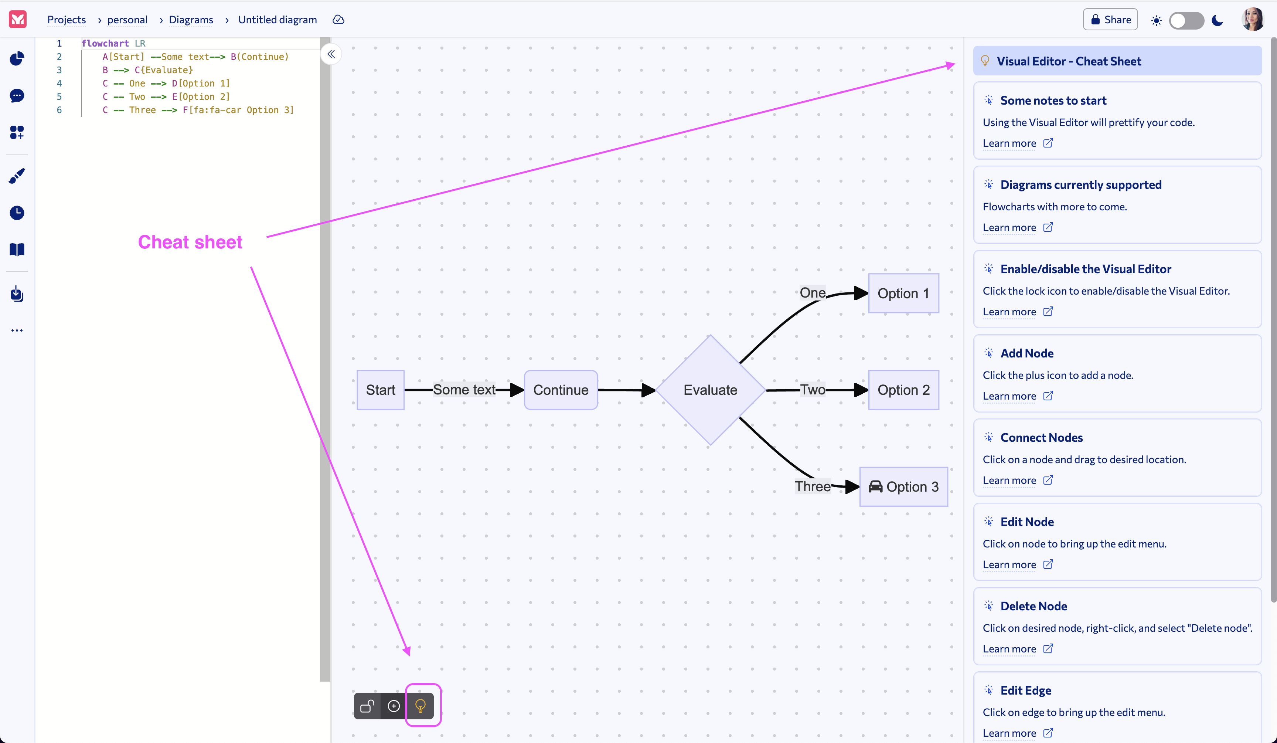1277x743 pixels.
Task: Click the paintbrush sidebar icon
Action: (17, 176)
